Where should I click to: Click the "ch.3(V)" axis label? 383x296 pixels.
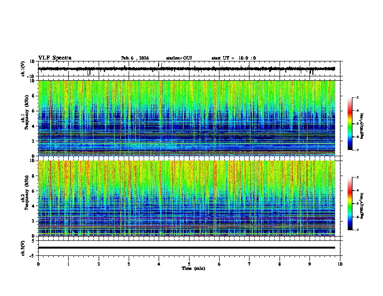pyautogui.click(x=23, y=248)
